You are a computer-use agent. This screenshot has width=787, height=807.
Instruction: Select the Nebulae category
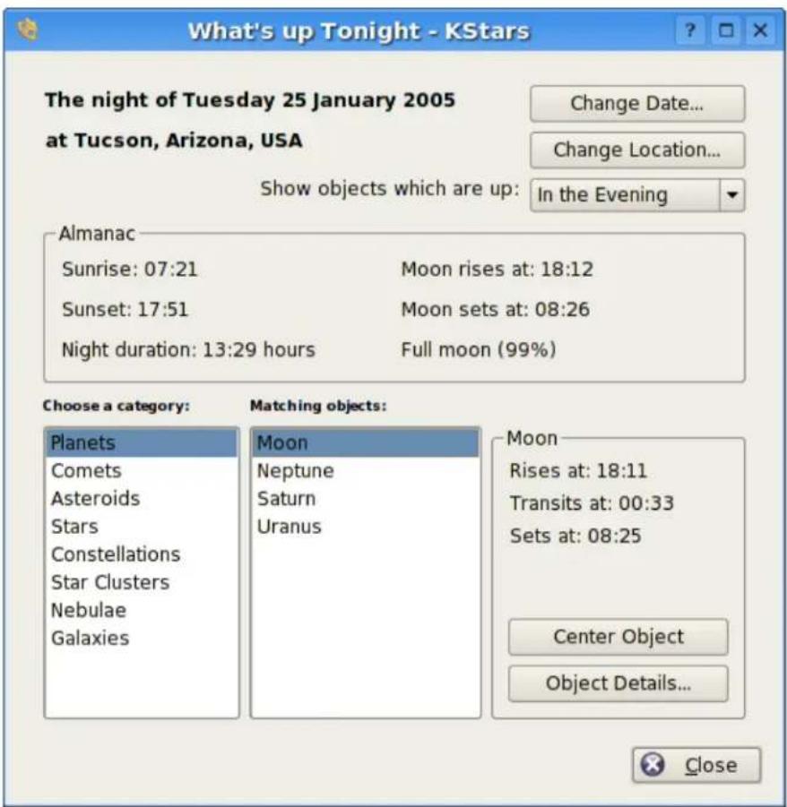click(x=142, y=610)
